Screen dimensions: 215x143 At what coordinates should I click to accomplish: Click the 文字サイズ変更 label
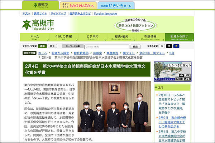[x=30, y=46]
